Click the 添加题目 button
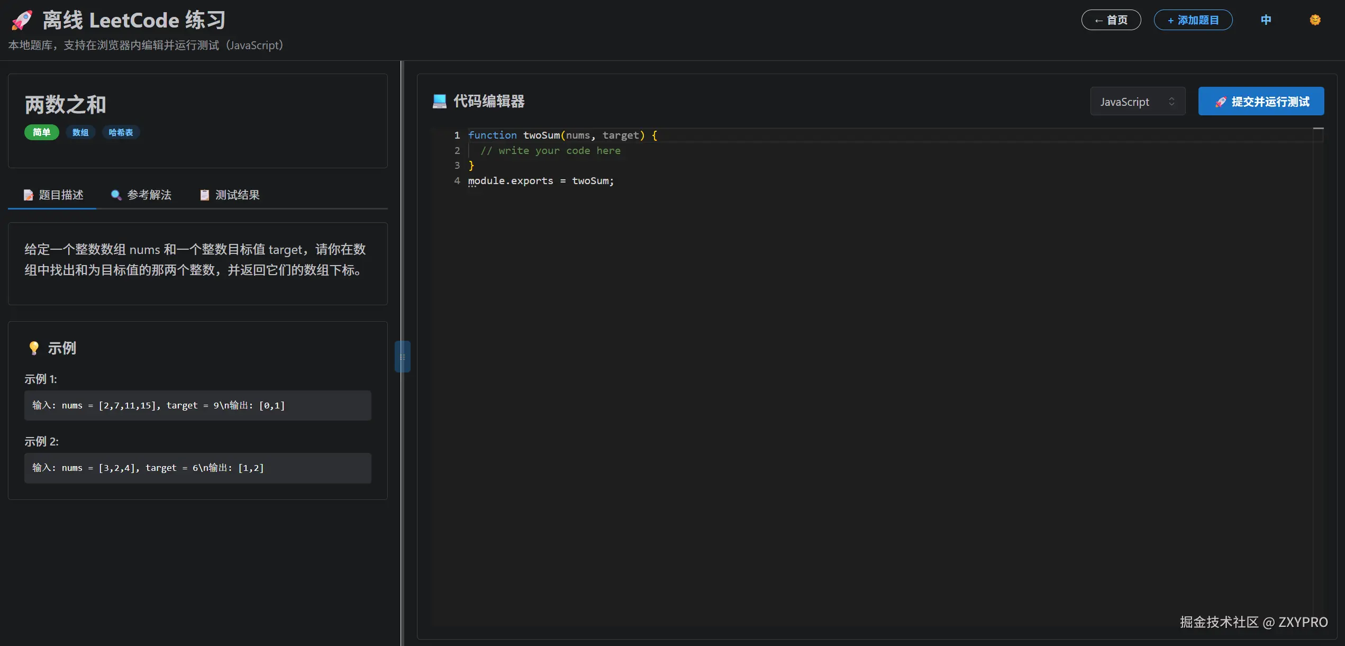Screen dimensions: 1345x646 coord(1193,20)
